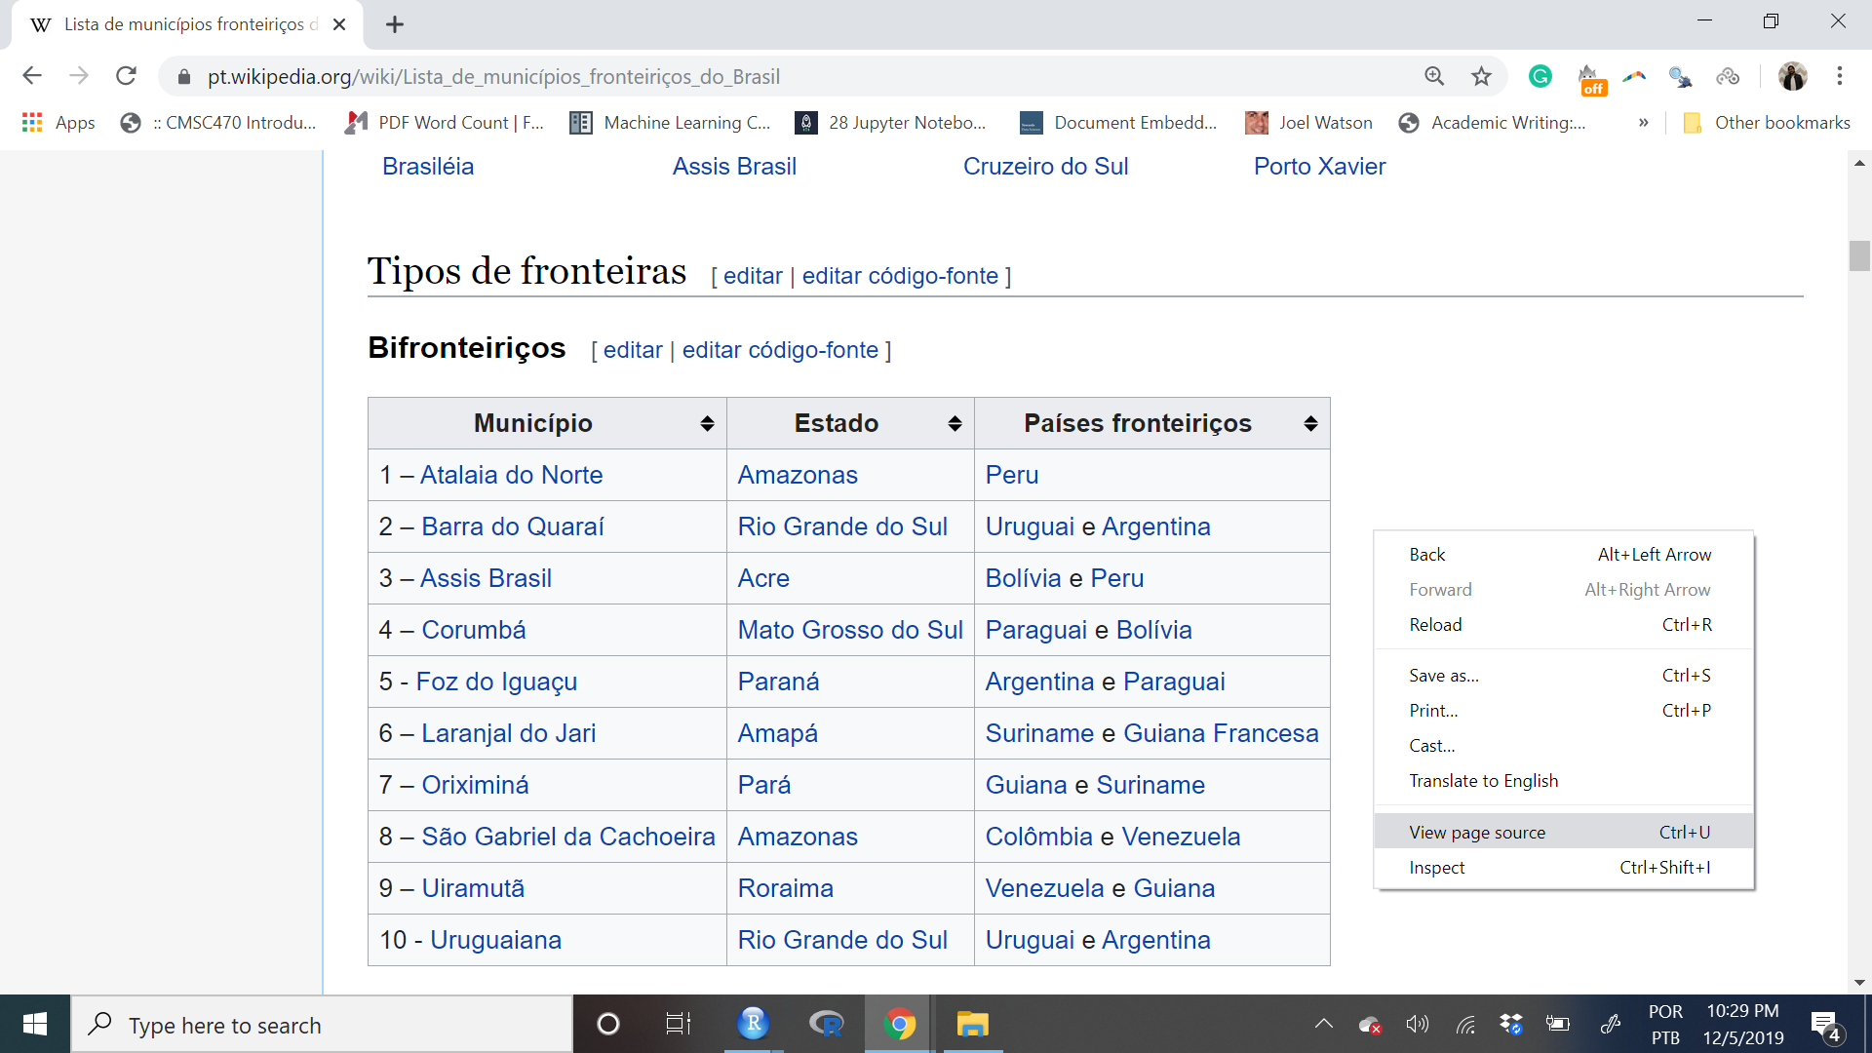
Task: Choose Translate to English menu entry
Action: point(1483,780)
